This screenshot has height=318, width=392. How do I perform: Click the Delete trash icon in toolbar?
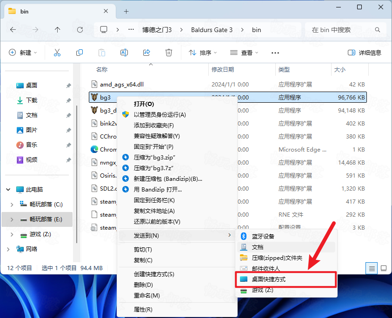(169, 53)
